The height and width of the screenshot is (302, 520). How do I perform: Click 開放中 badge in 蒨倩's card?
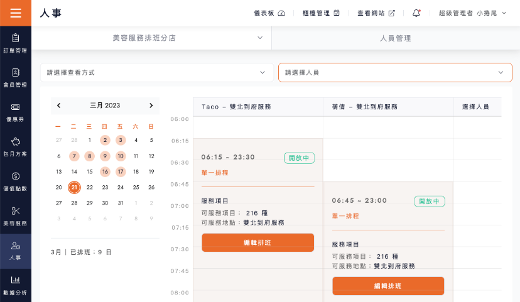pyautogui.click(x=430, y=201)
